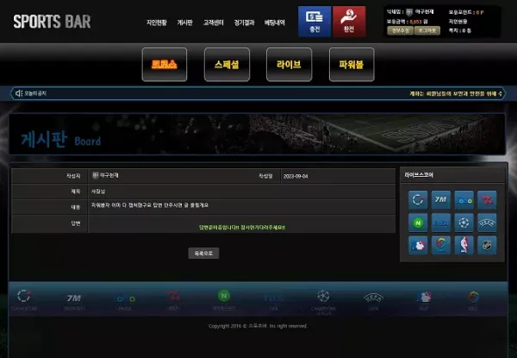Click the Flashscore icon in the live score panel
Image resolution: width=517 pixels, height=358 pixels.
point(418,199)
